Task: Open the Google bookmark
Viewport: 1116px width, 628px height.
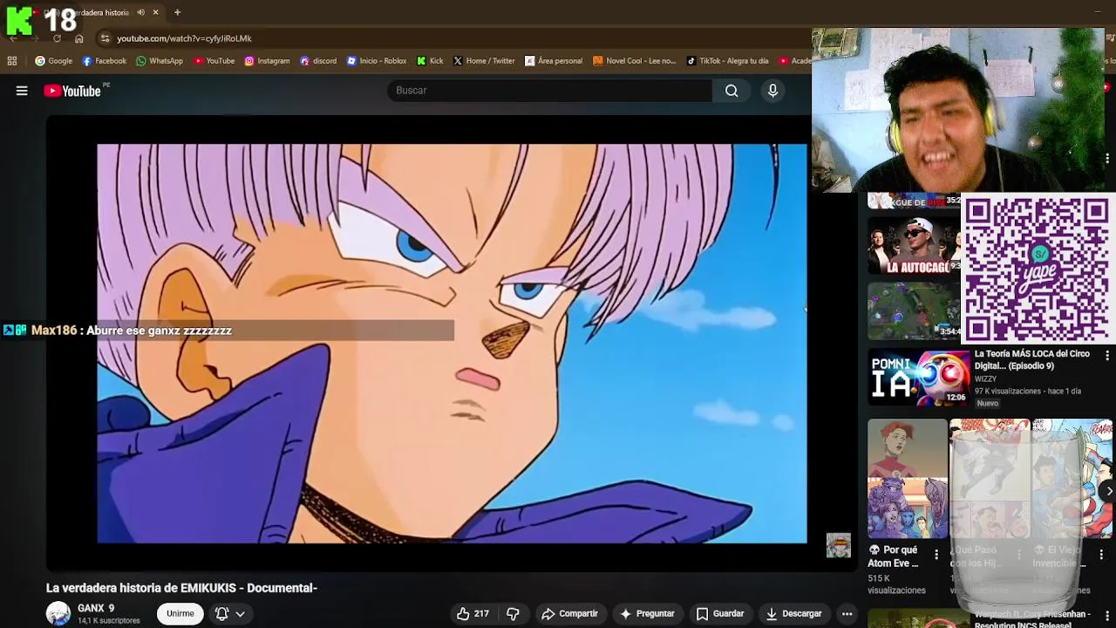Action: tap(54, 61)
